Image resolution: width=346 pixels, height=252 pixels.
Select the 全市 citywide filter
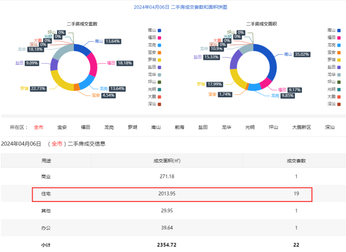(x=38, y=127)
